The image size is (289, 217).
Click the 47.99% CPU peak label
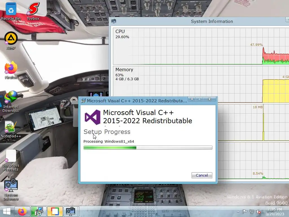pos(256,45)
